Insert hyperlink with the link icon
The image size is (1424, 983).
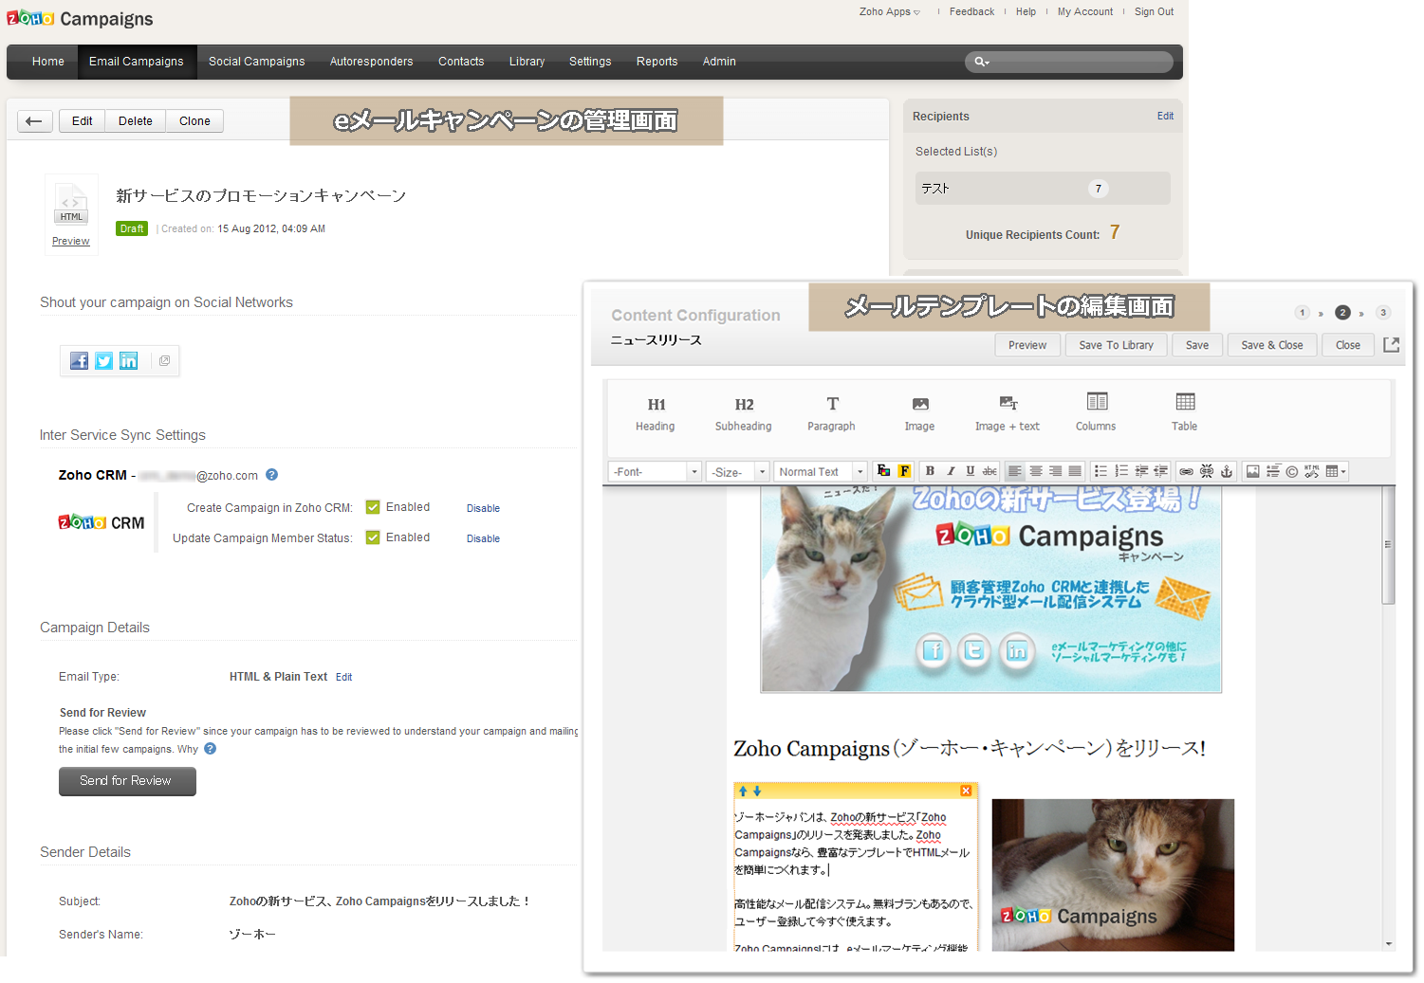[1186, 471]
